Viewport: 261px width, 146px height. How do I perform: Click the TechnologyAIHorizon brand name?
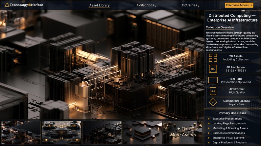[x=27, y=5]
